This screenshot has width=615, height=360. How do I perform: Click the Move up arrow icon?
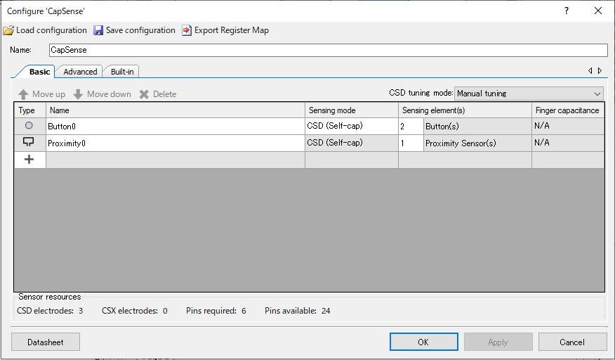point(24,94)
